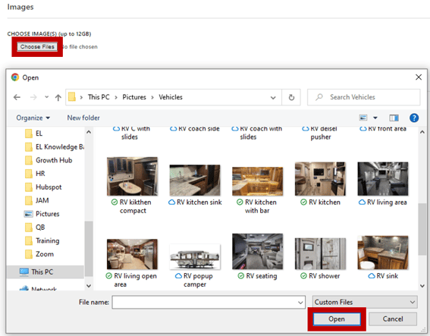Select Vehicles in the address path
The height and width of the screenshot is (336, 430).
(171, 97)
